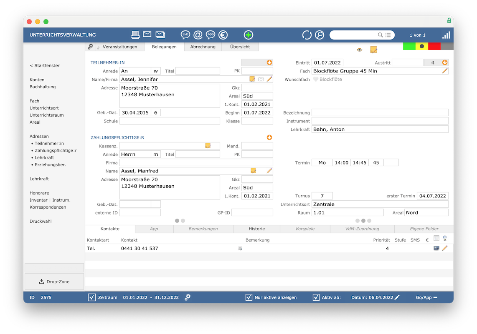Viewport: 477px width, 334px height.
Task: Click the small note icon in Bemerkung column
Action: pos(240,249)
